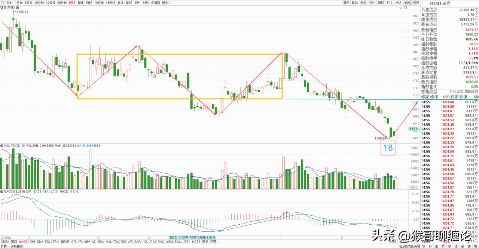Select the VOL-TDX indicator tab
479x249 pixels.
[x=112, y=242]
